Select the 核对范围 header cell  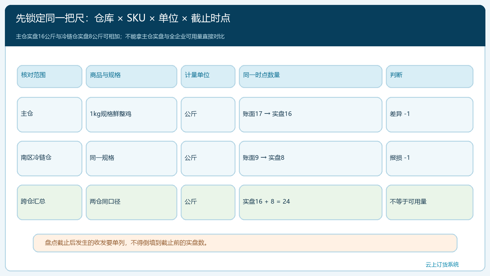50,76
